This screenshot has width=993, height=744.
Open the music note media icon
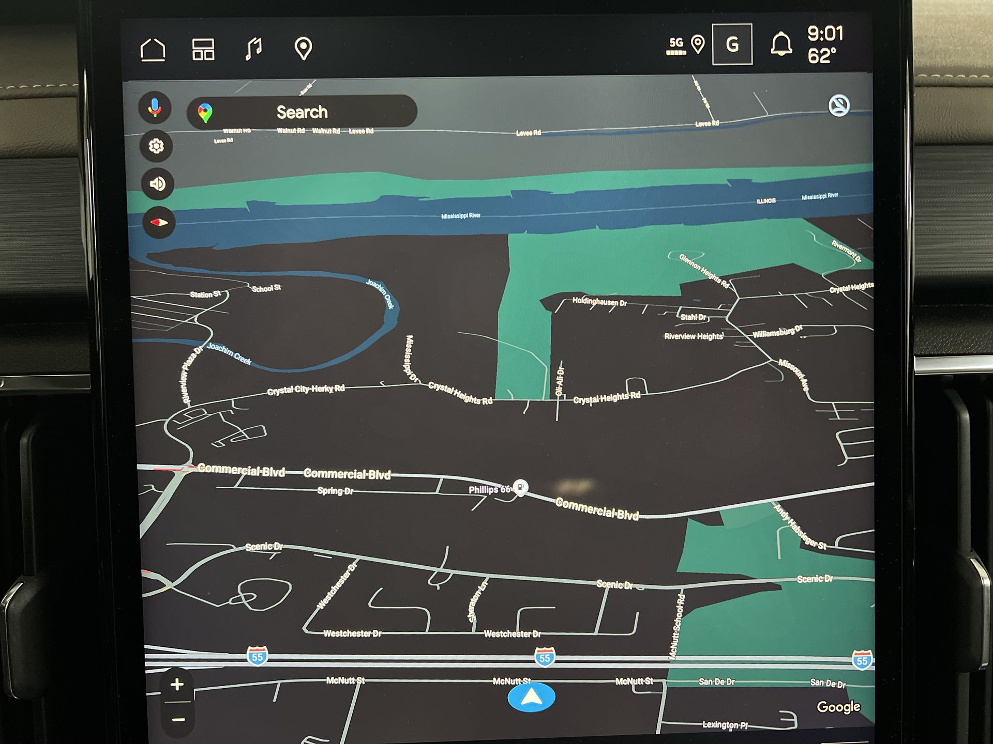tap(253, 49)
